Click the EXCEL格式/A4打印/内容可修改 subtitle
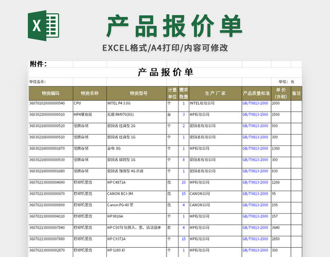 (165, 48)
